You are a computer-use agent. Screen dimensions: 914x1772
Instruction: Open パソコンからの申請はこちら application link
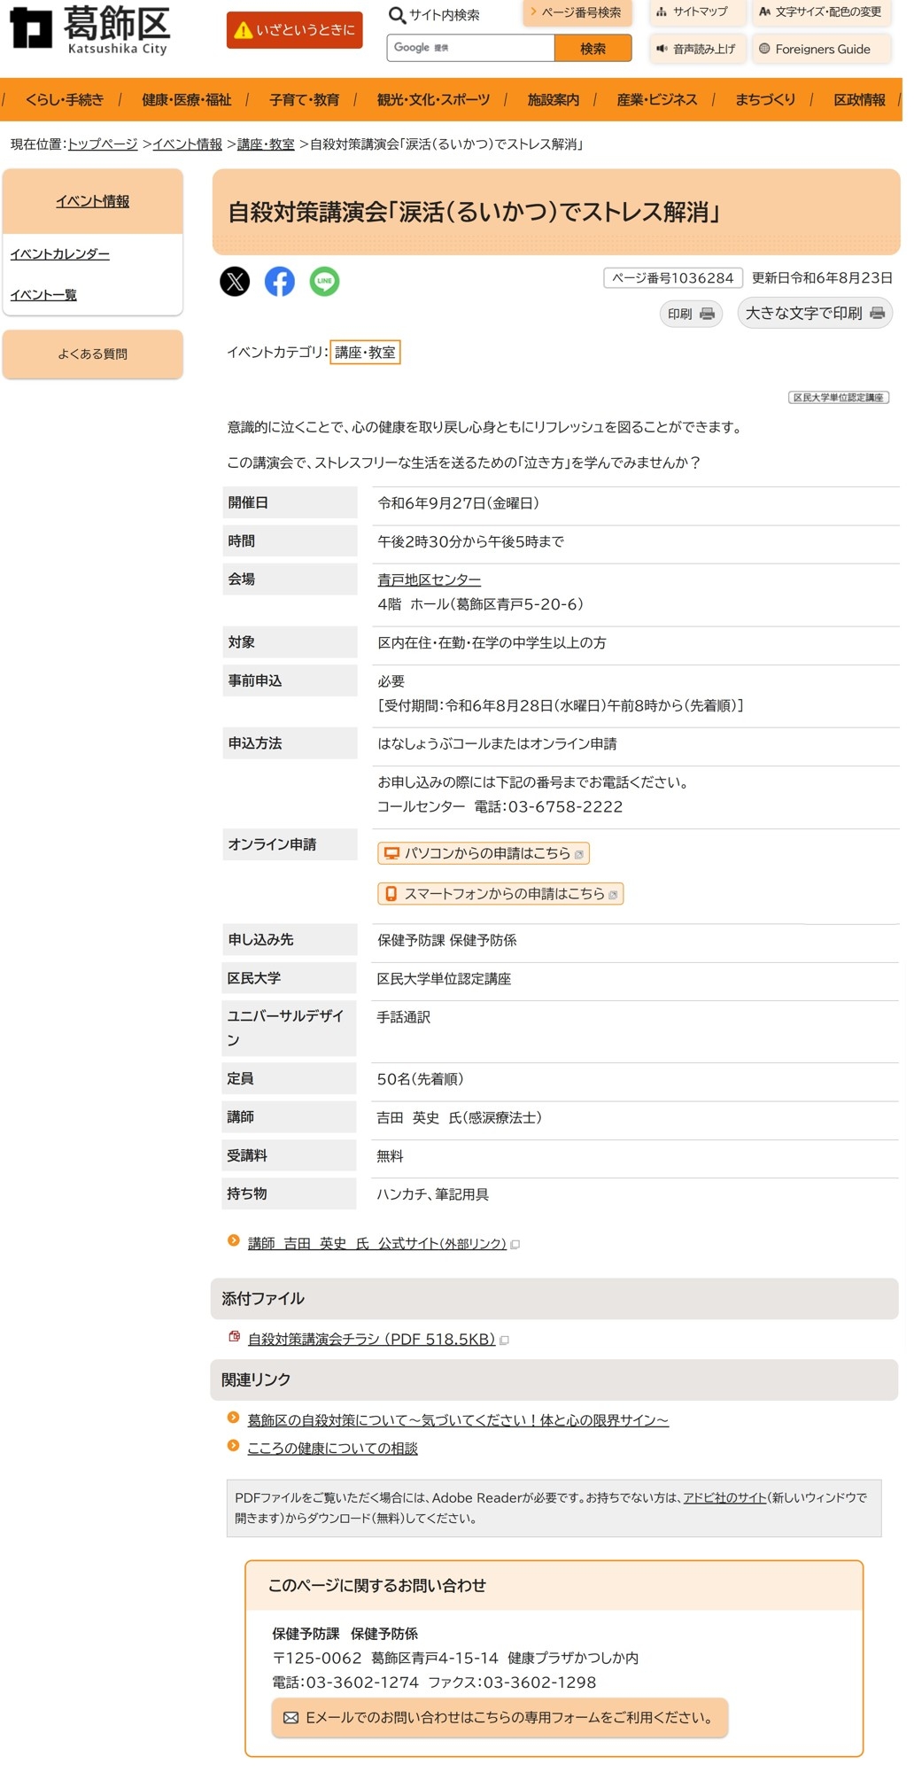484,853
